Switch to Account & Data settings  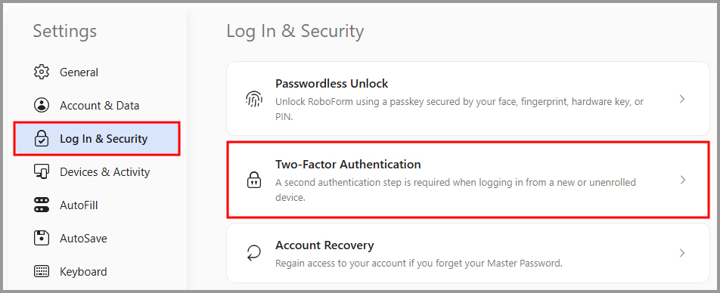click(99, 106)
